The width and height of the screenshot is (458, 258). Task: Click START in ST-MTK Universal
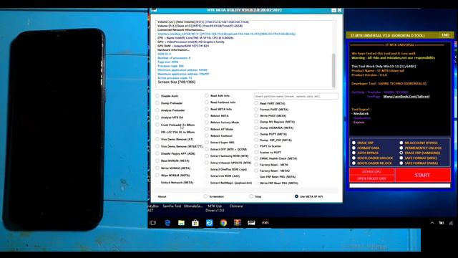tap(422, 175)
